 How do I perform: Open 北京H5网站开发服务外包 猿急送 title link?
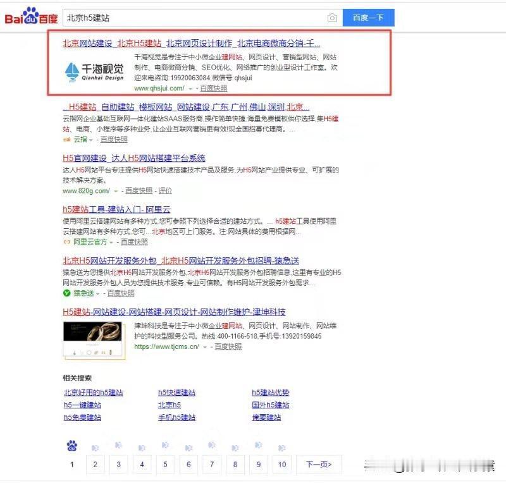click(181, 260)
